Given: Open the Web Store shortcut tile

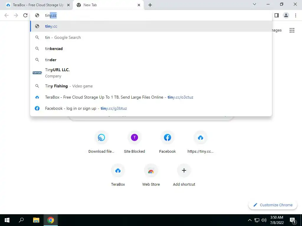Looking at the screenshot, I should [x=151, y=175].
